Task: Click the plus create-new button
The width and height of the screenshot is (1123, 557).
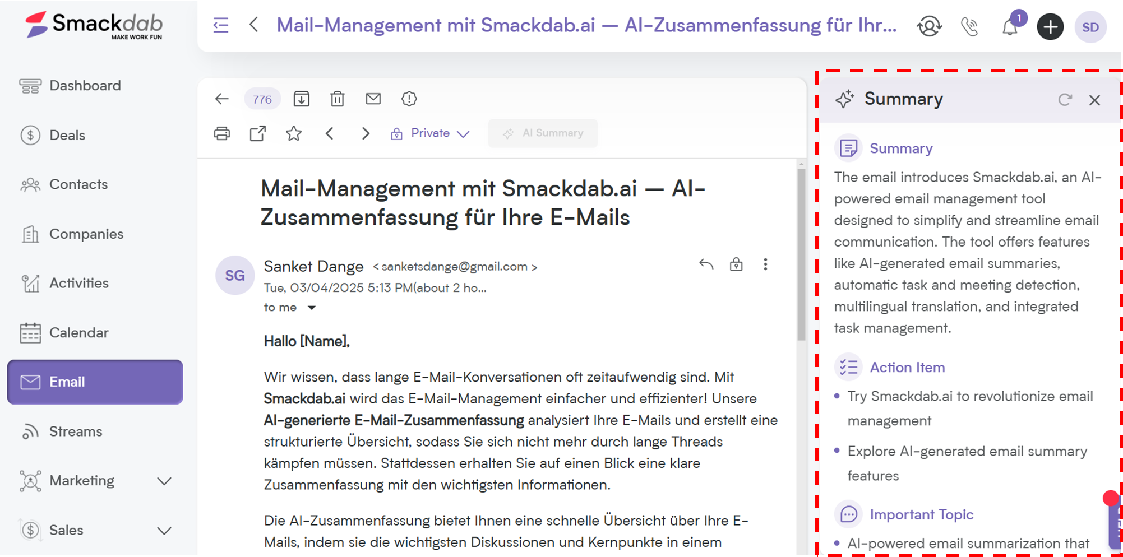Action: point(1050,26)
